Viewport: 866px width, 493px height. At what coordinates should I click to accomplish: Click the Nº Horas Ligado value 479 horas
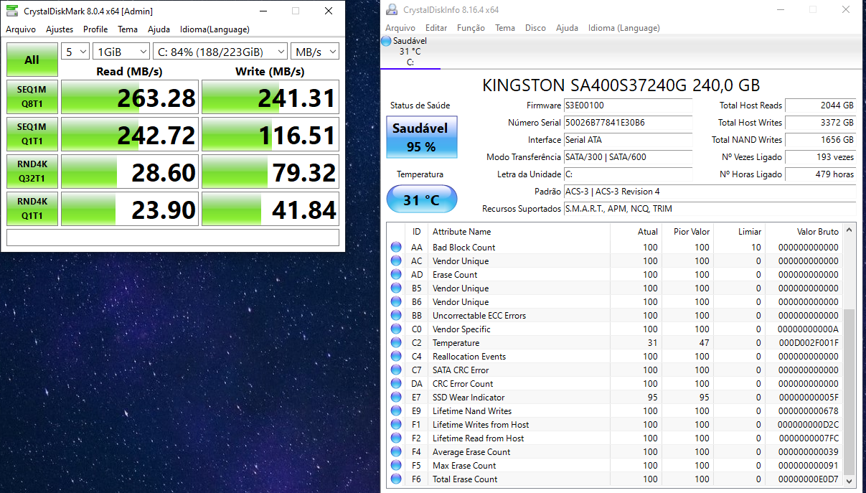pyautogui.click(x=821, y=174)
